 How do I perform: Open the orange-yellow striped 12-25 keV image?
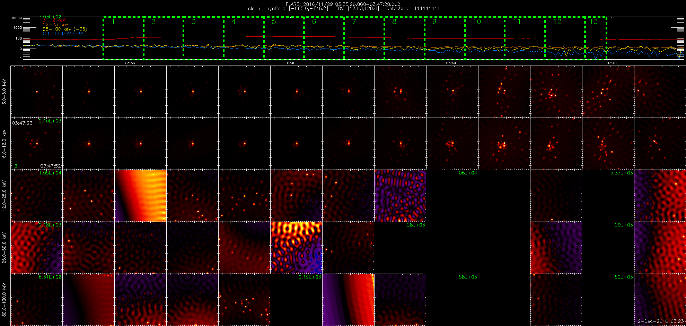click(141, 196)
